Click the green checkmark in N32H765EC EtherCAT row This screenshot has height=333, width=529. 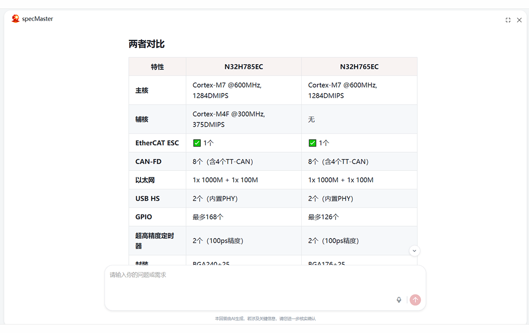coord(312,143)
